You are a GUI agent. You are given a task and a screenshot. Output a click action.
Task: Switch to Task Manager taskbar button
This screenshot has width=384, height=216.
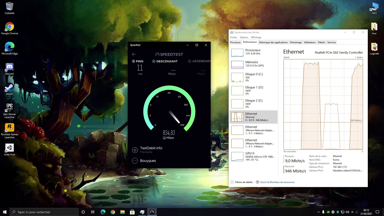point(142,212)
